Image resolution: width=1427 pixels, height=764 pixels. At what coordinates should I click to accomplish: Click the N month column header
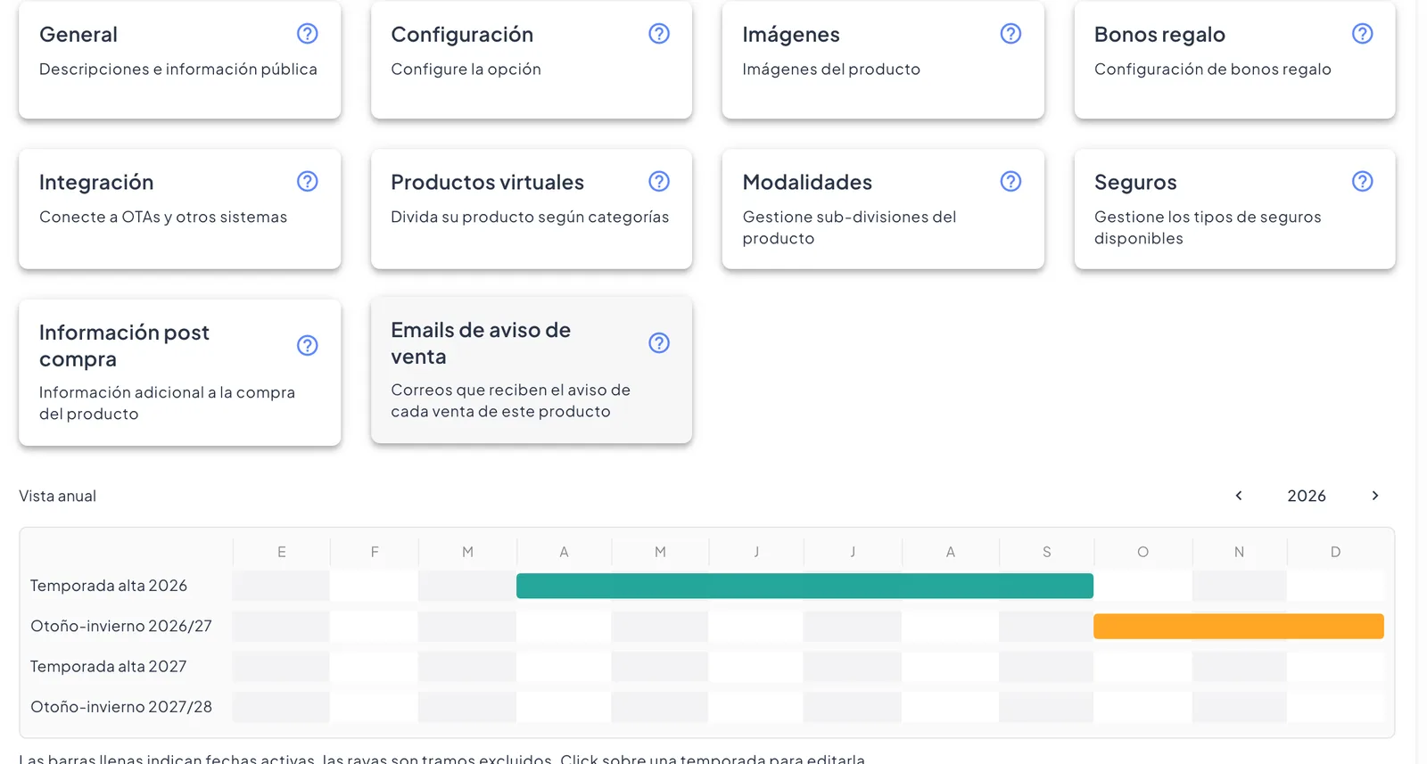pos(1239,552)
